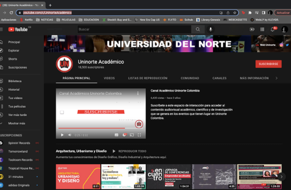
Task: Switch to the PÁGINA PRINCIPAL tab
Action: tap(77, 78)
